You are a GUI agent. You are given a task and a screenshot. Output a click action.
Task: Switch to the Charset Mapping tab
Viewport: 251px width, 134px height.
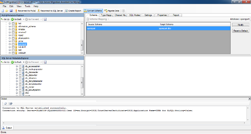[120, 15]
